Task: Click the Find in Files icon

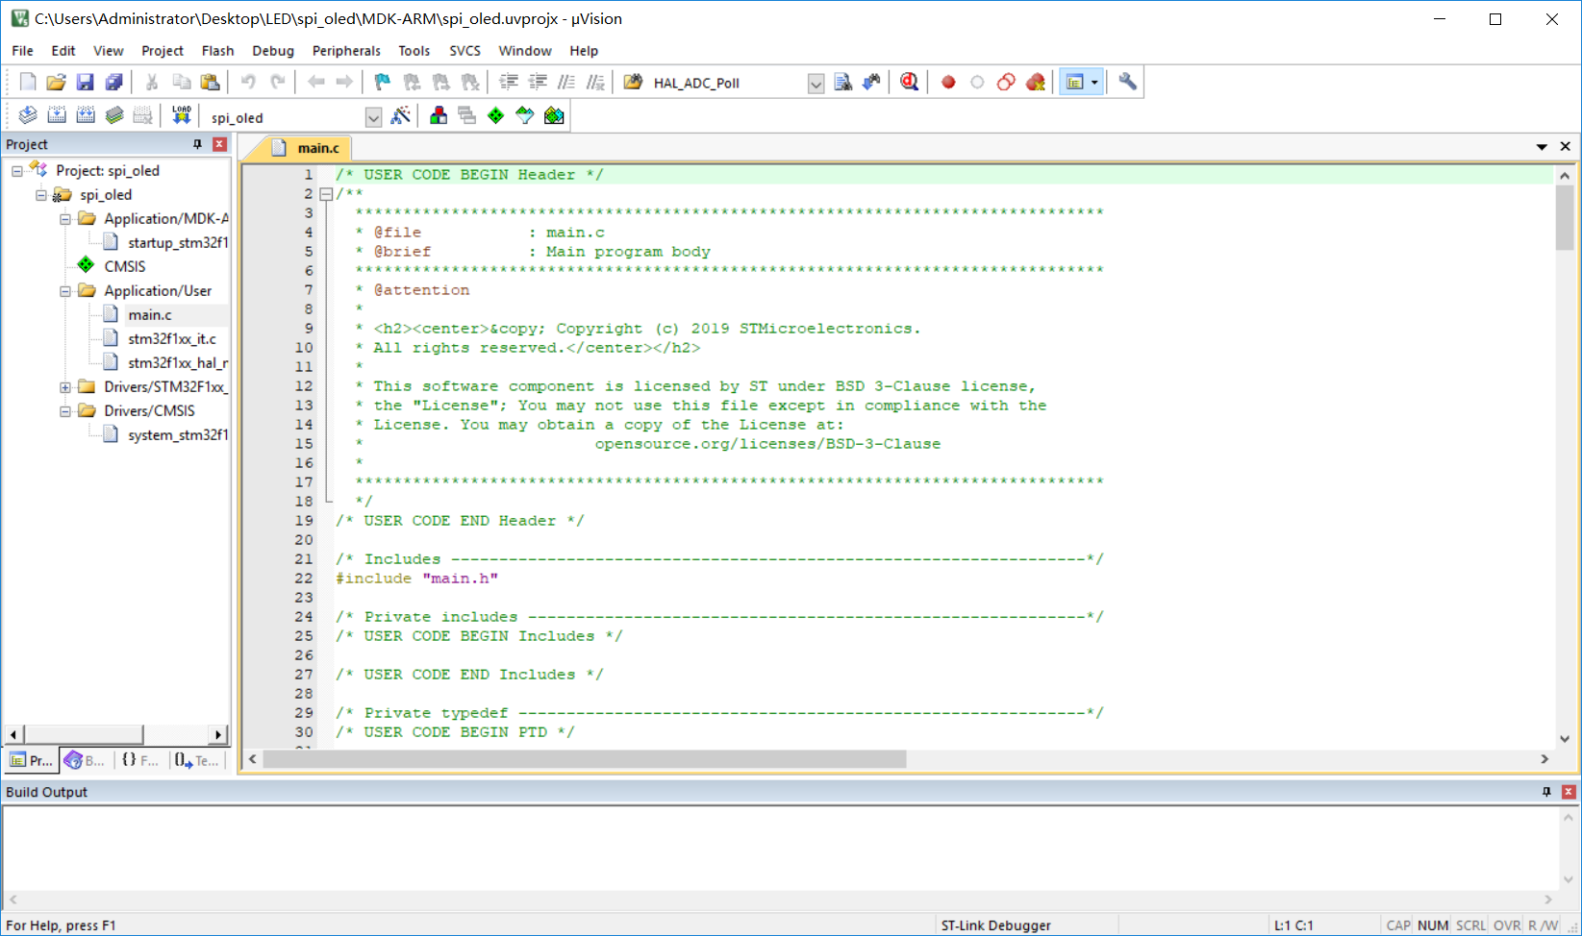Action: 842,83
